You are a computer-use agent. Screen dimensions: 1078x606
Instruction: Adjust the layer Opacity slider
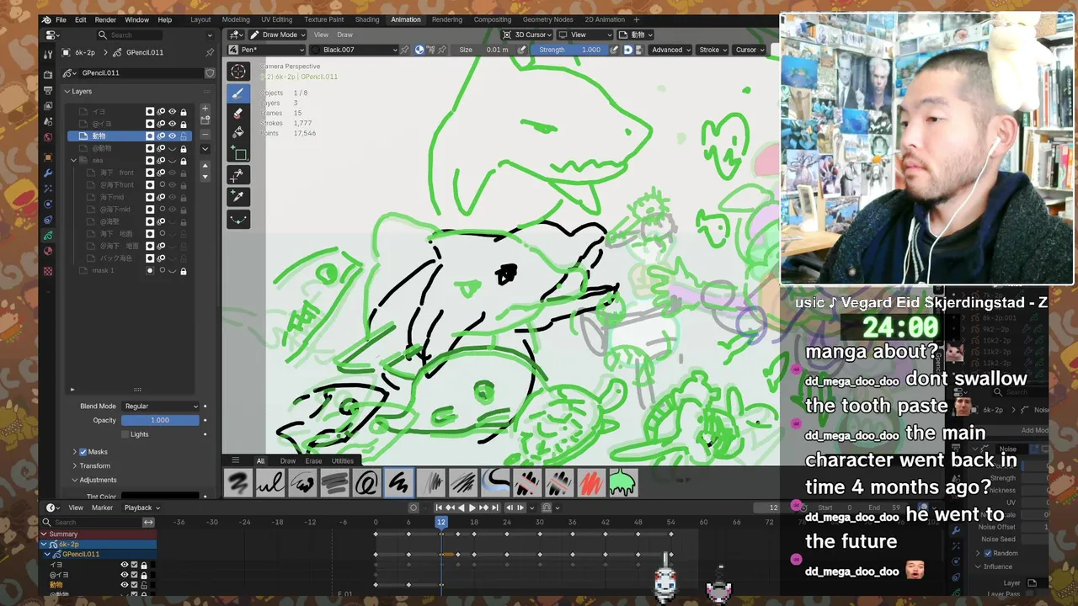click(x=160, y=420)
